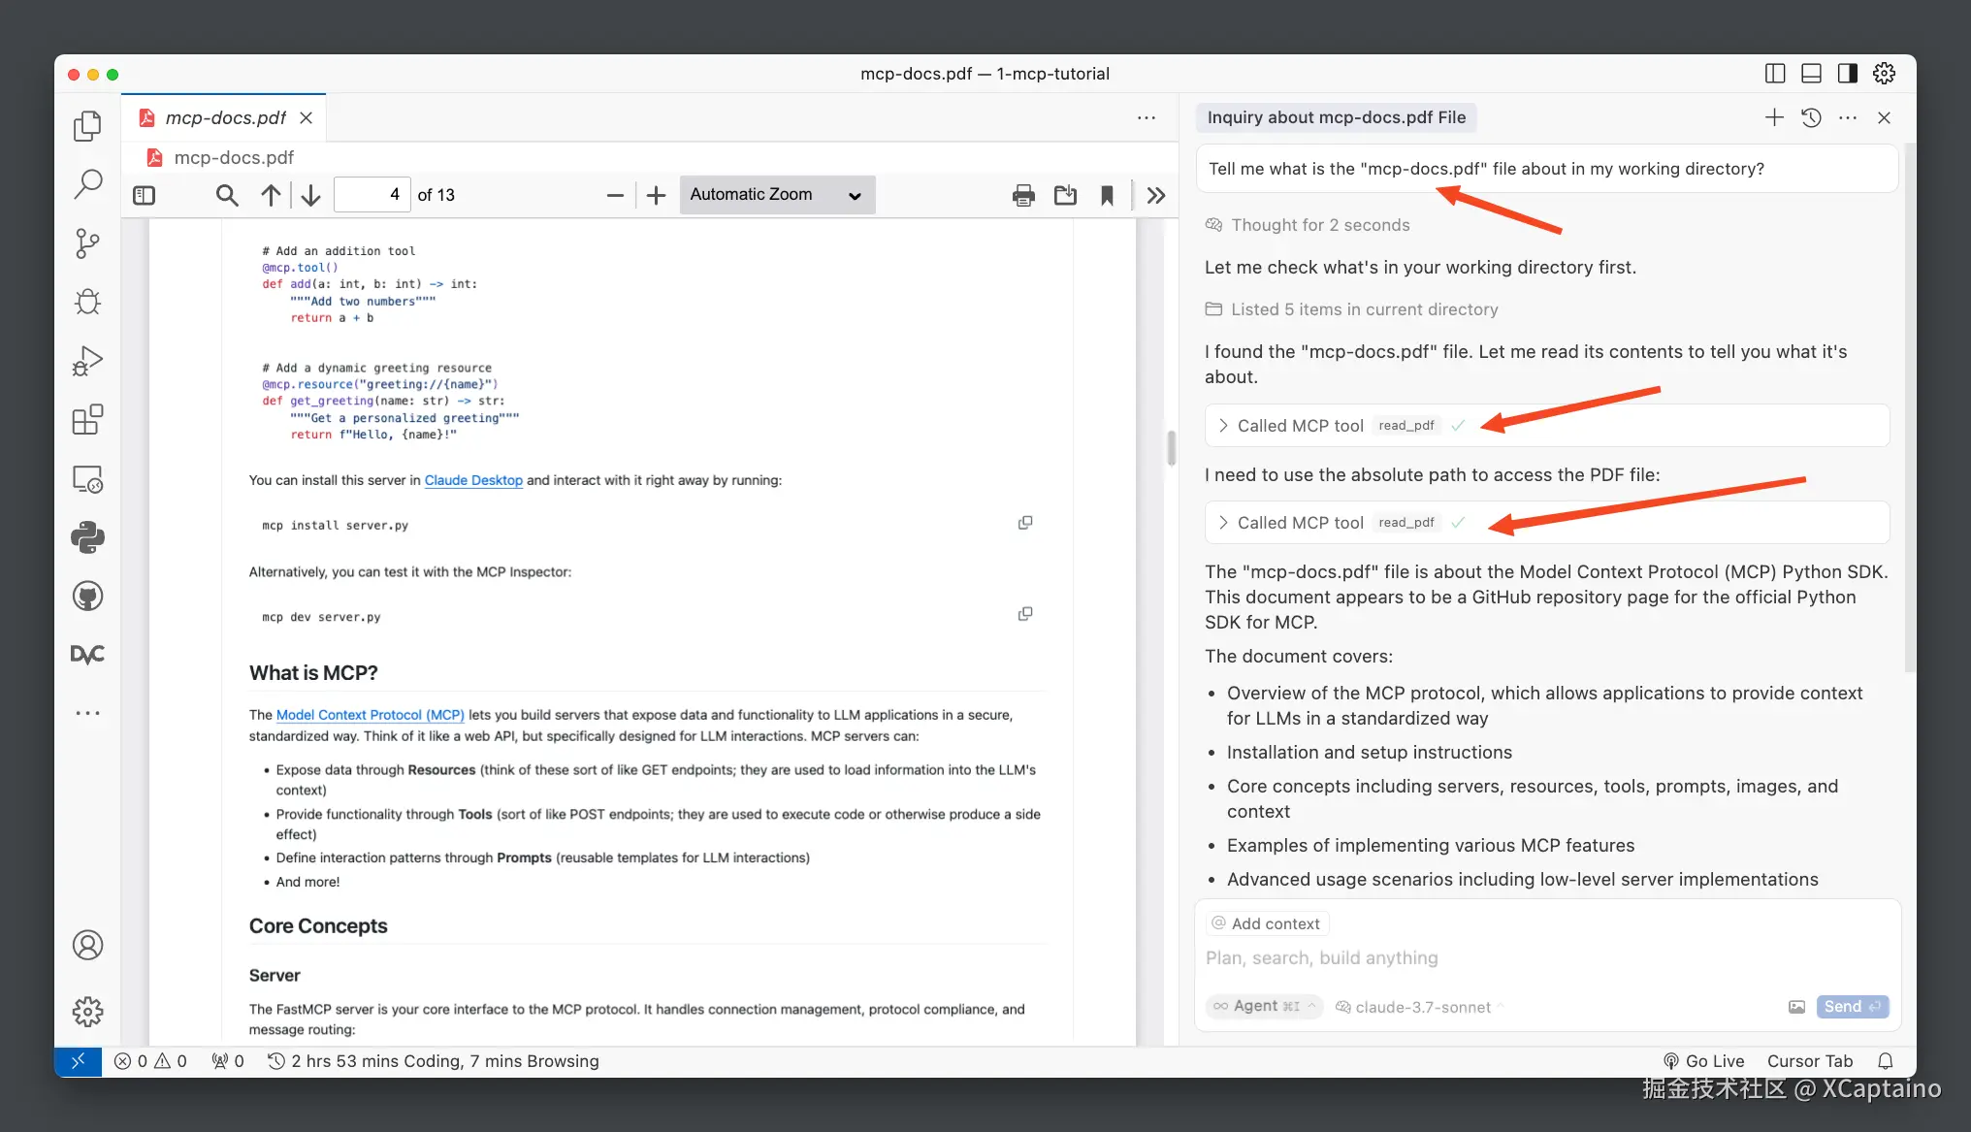Screen dimensions: 1971x1132
Task: Toggle Go Live server in status bar
Action: tap(1704, 1060)
